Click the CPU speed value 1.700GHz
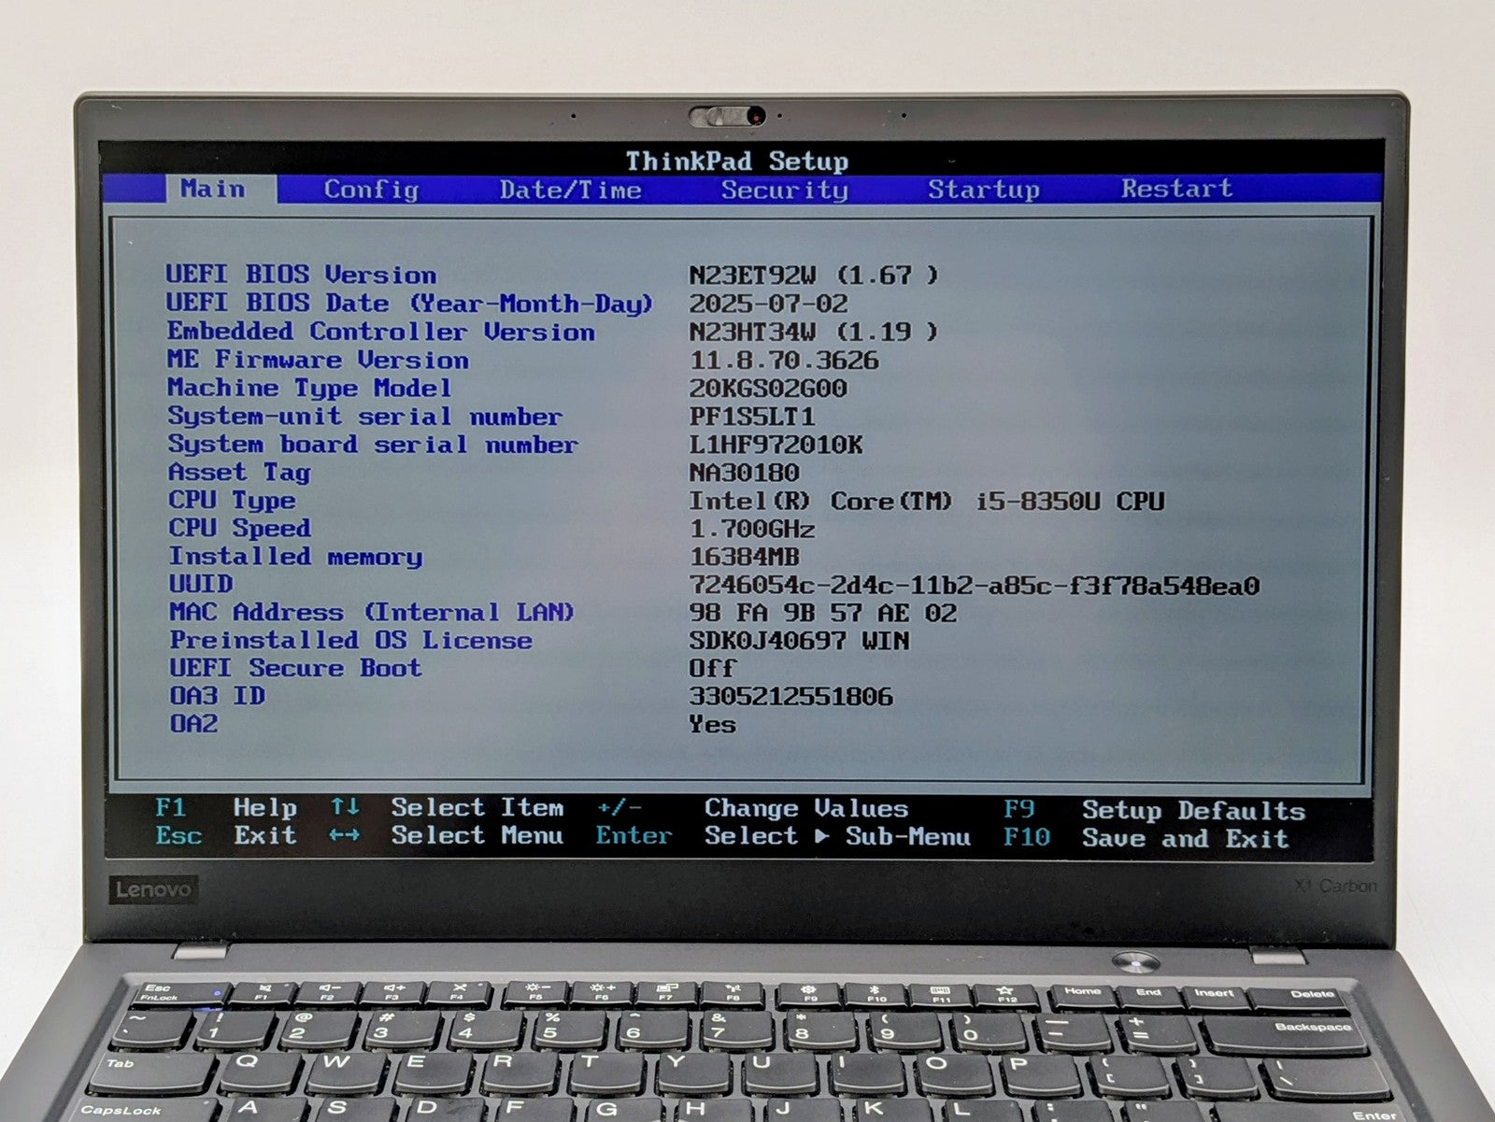The height and width of the screenshot is (1122, 1495). [752, 529]
